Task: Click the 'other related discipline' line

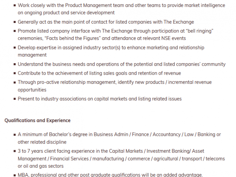Action: (42, 142)
